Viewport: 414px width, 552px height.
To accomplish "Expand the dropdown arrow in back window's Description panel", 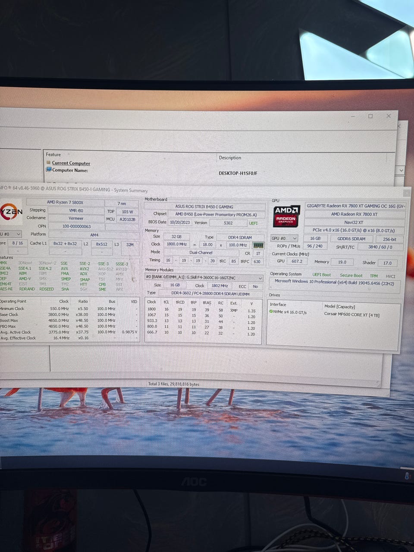I will 401,170.
